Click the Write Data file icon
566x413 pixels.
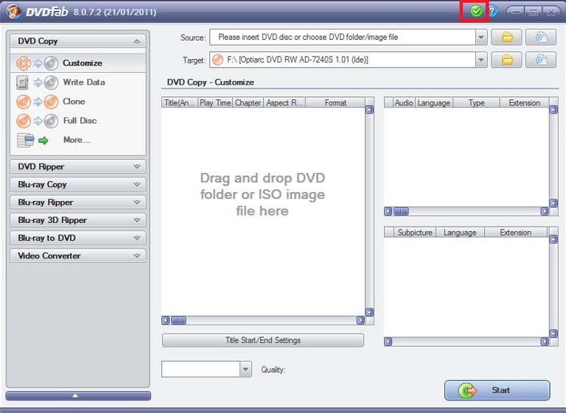point(22,82)
